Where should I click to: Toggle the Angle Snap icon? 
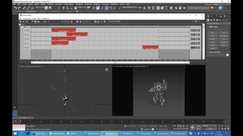tap(107, 8)
